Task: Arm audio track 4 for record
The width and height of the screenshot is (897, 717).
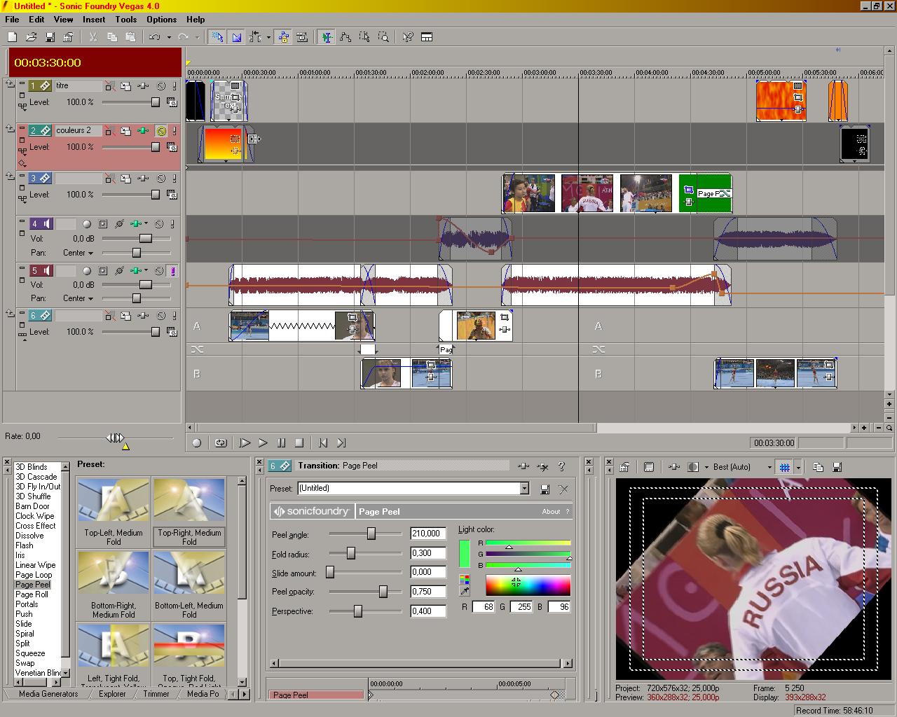Action: pyautogui.click(x=87, y=224)
